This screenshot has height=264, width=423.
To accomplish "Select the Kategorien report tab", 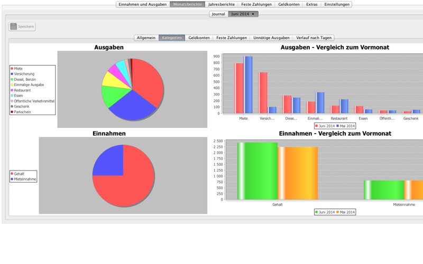I will (172, 37).
